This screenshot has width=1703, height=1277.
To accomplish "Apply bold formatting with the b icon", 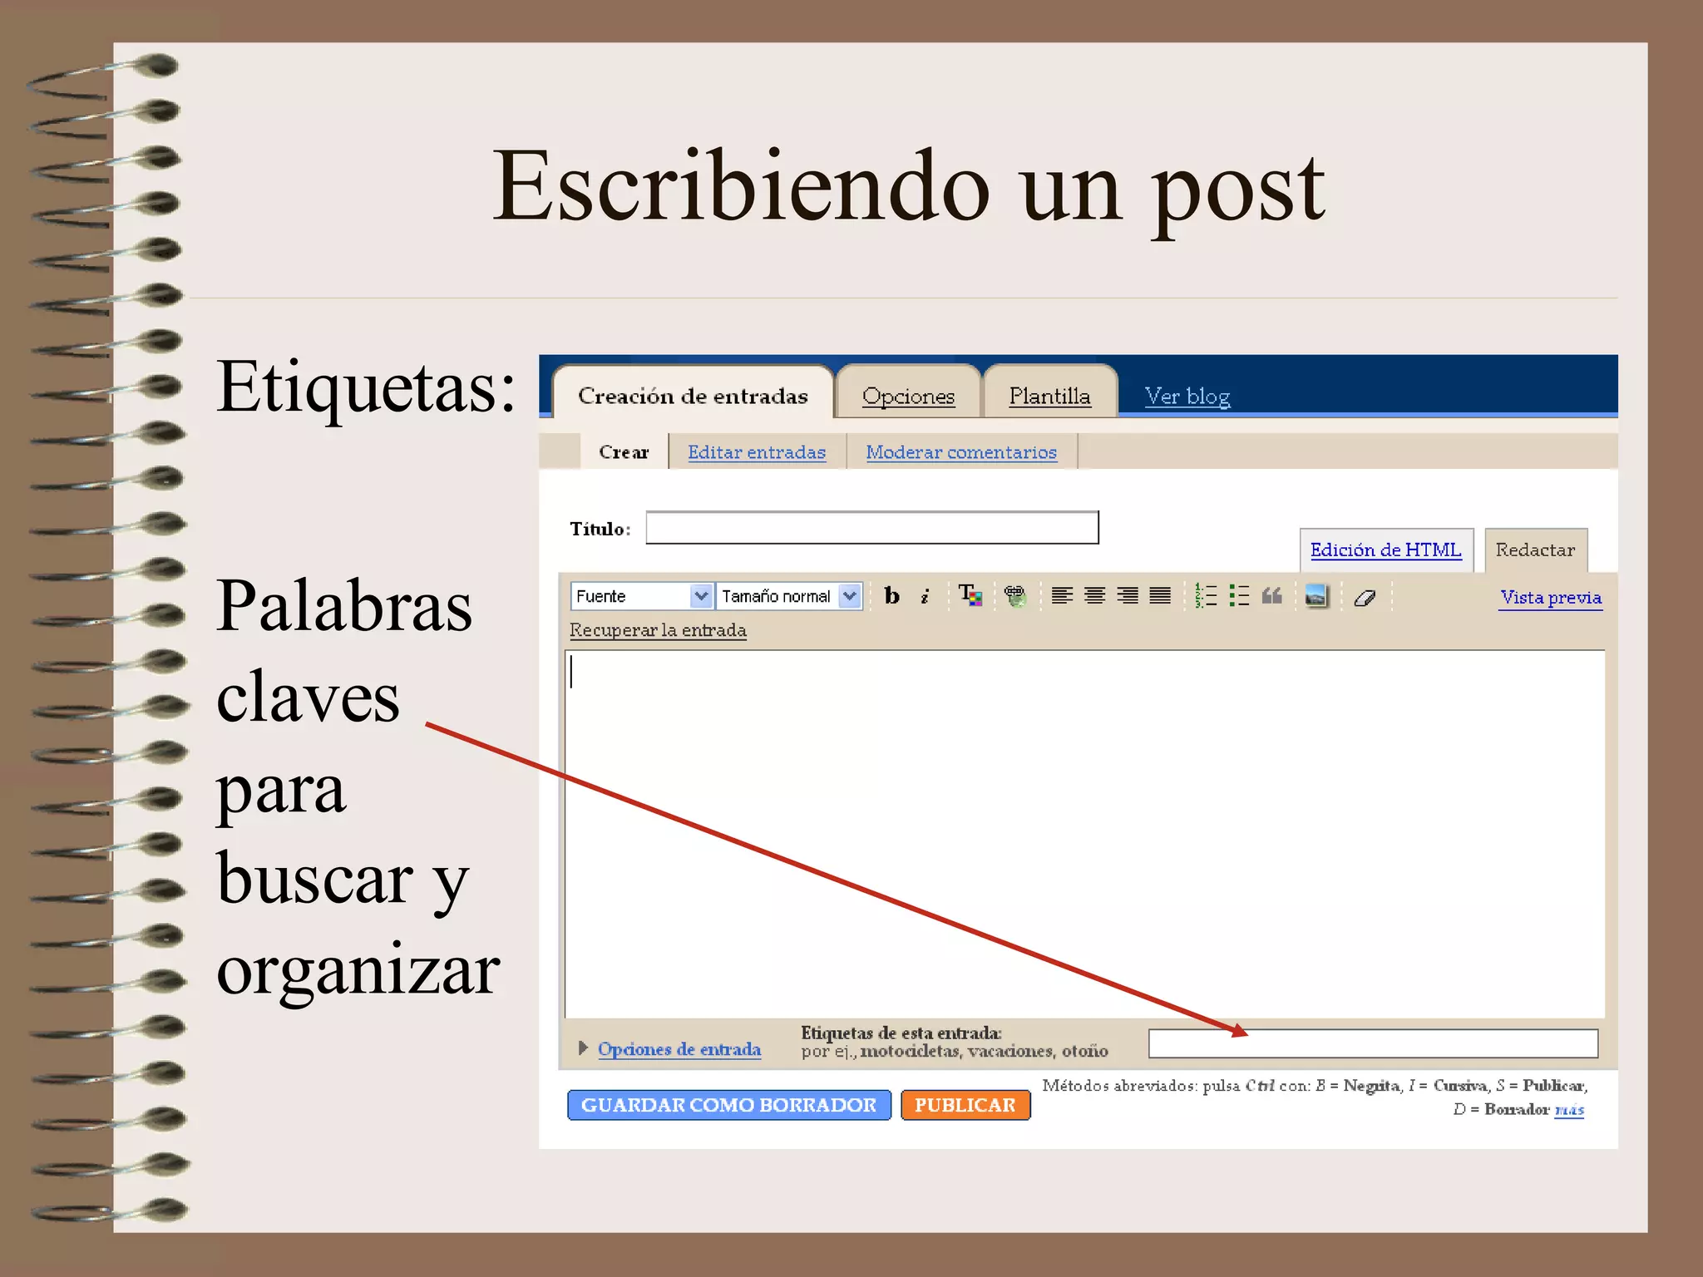I will point(891,595).
